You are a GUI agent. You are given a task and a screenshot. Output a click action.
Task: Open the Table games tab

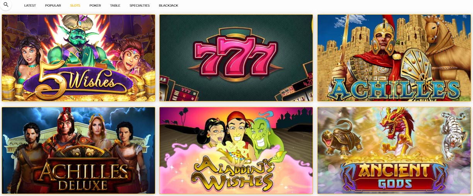click(115, 6)
